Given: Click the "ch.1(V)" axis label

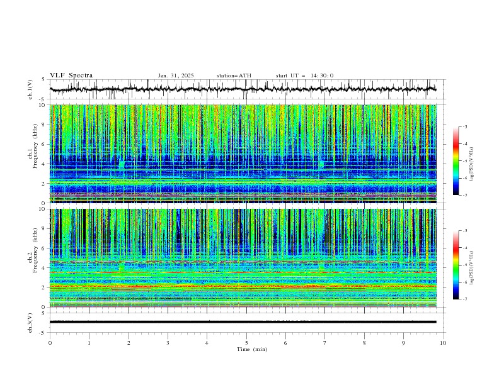Looking at the screenshot, I should 30,89.
